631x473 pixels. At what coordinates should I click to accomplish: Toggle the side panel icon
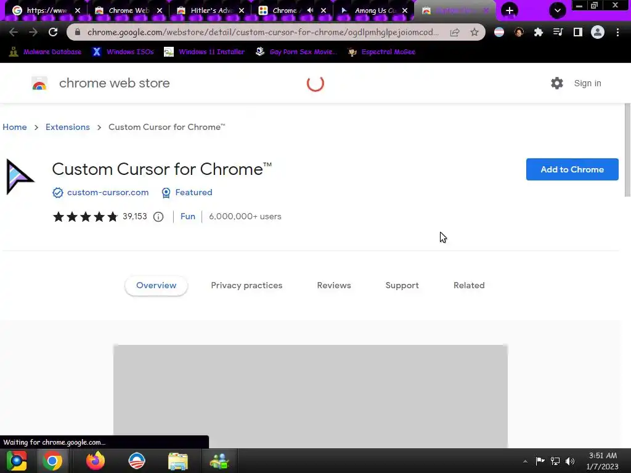pyautogui.click(x=578, y=32)
